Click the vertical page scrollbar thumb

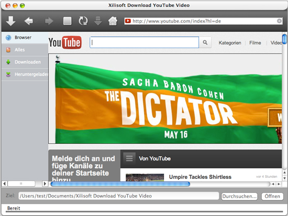[x=284, y=39]
